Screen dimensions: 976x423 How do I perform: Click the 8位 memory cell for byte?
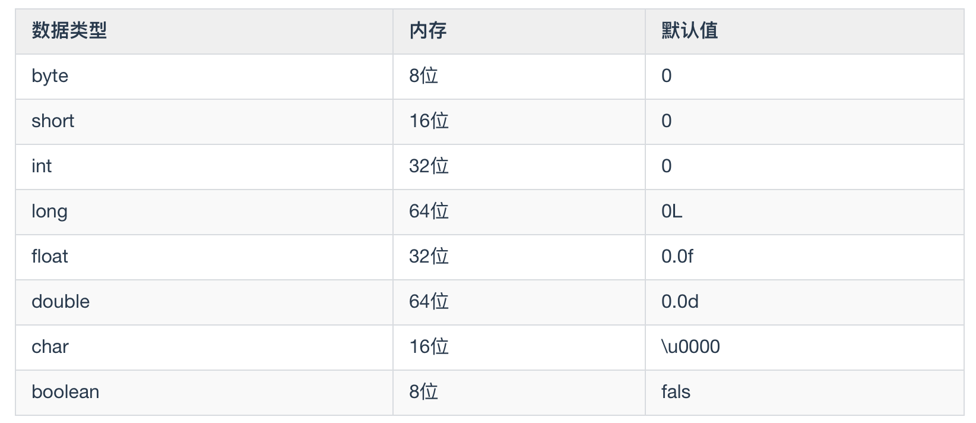423,76
